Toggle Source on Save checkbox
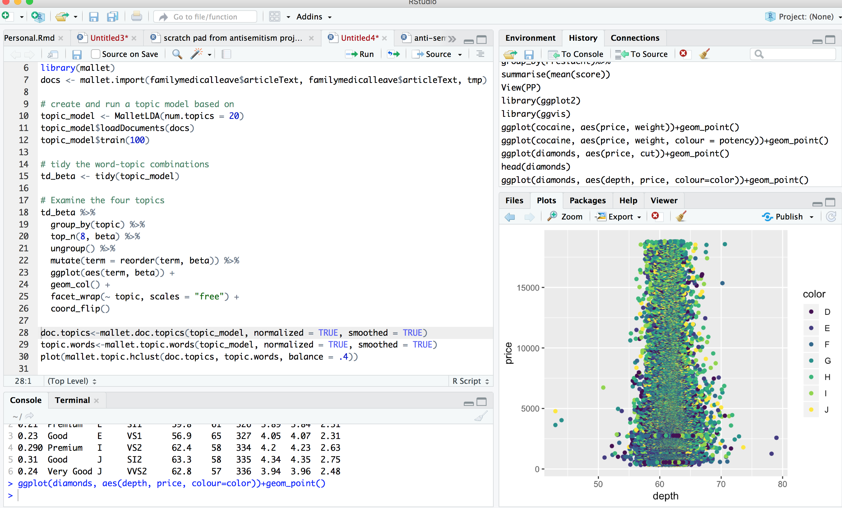Viewport: 842px width, 508px height. click(94, 54)
